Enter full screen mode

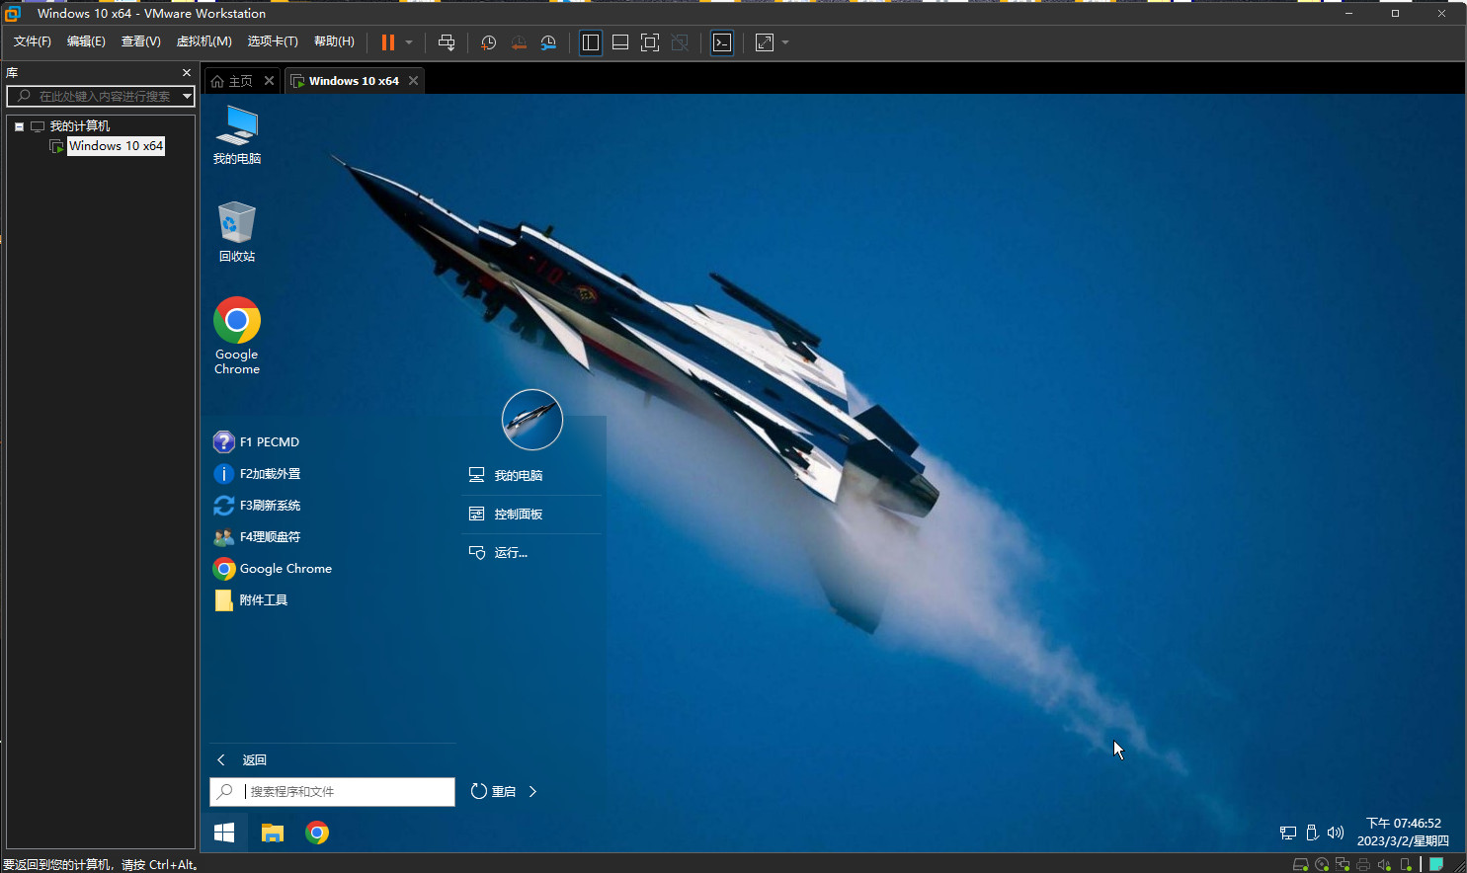click(650, 42)
